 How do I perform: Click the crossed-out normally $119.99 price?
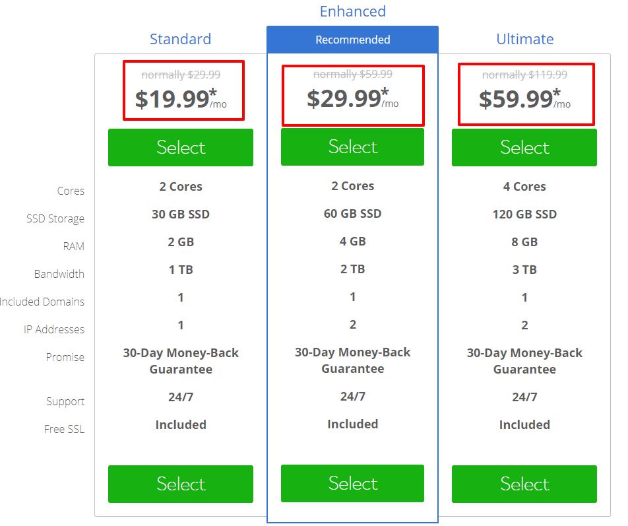(526, 75)
